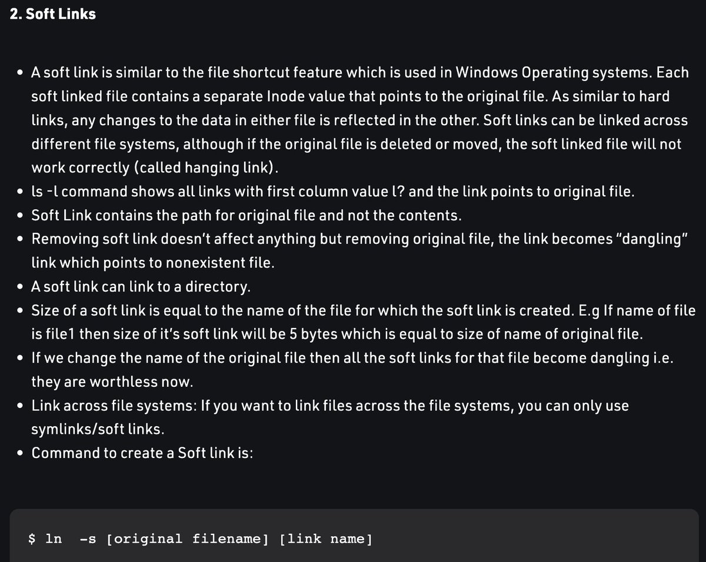The width and height of the screenshot is (706, 562).
Task: Click the bullet before "Soft Link contains the path"
Action: 20,216
